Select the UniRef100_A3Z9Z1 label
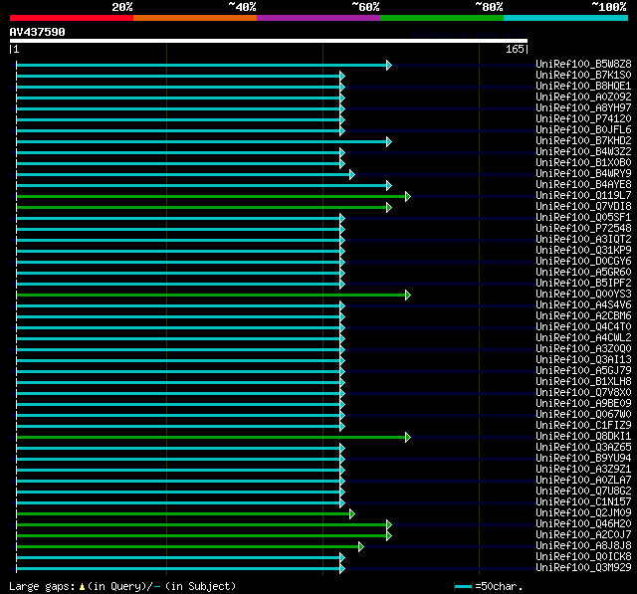637x594 pixels. (583, 470)
